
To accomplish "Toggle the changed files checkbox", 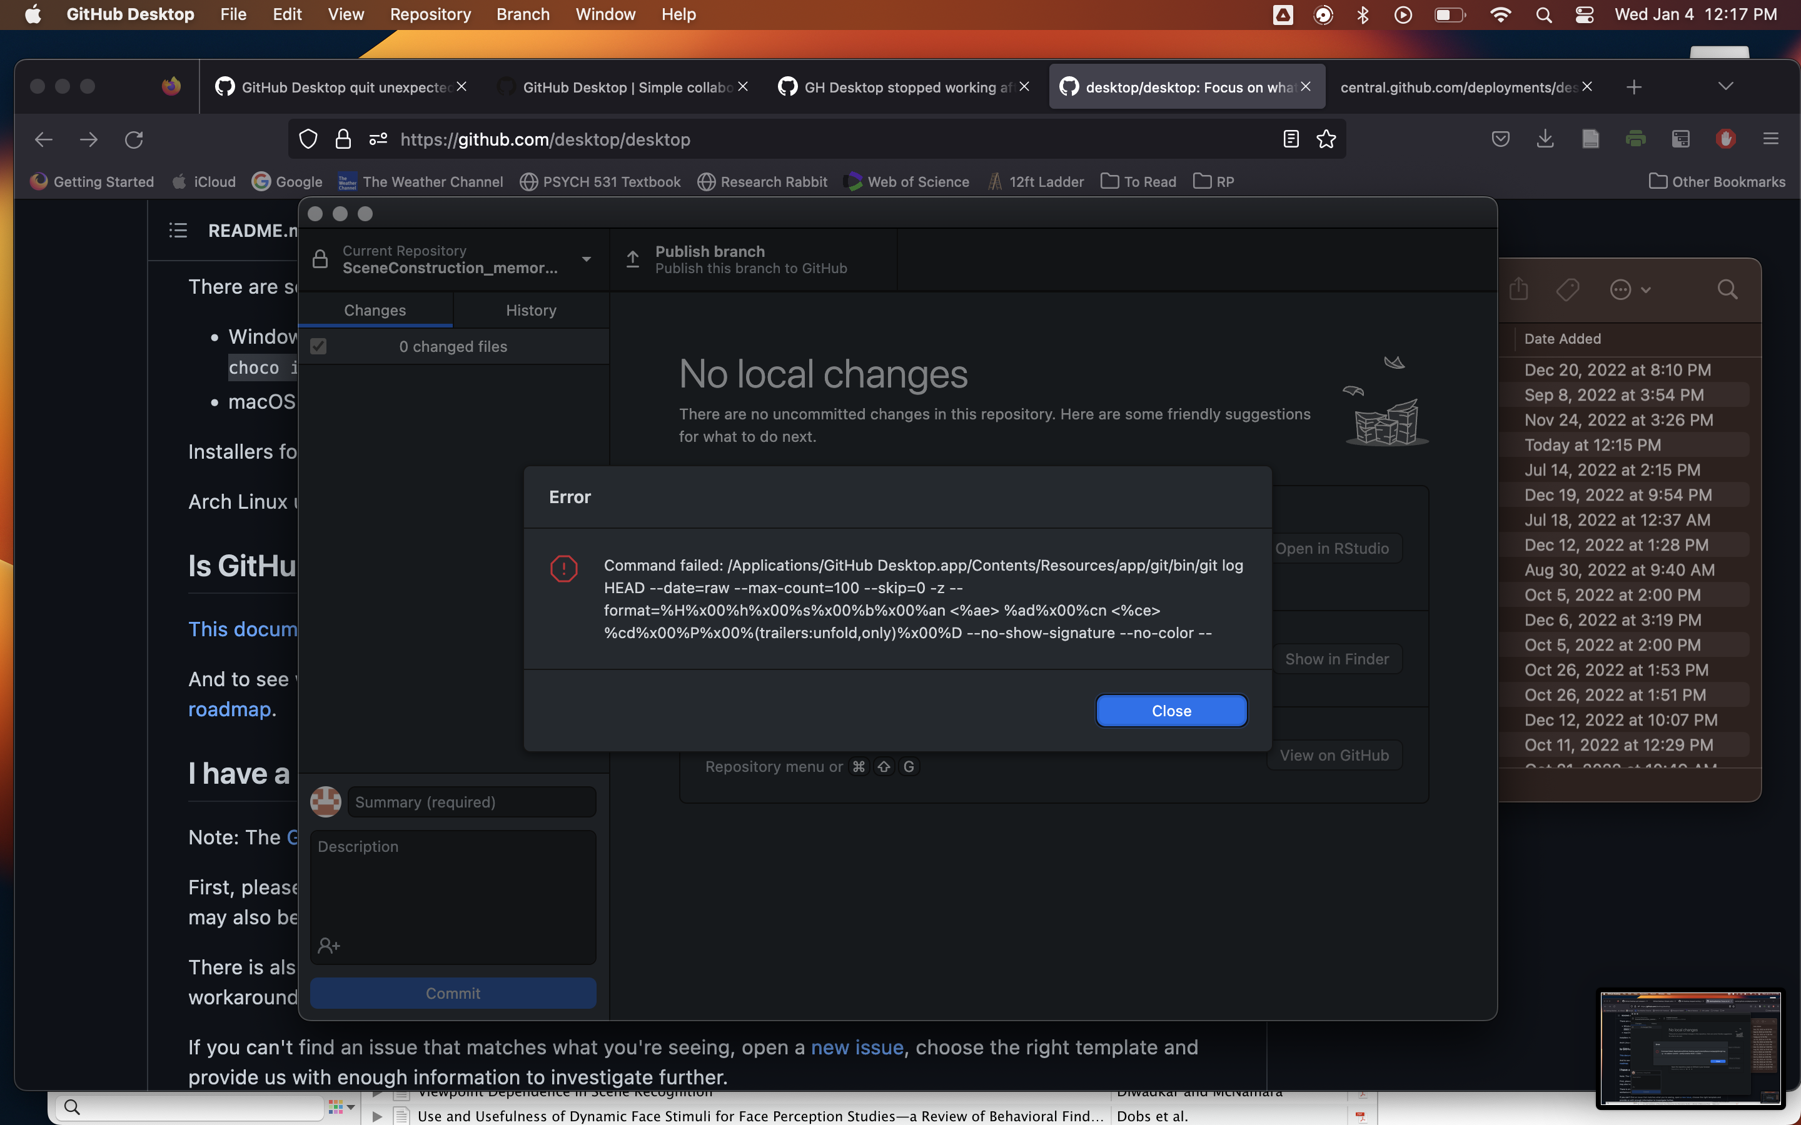I will point(318,346).
